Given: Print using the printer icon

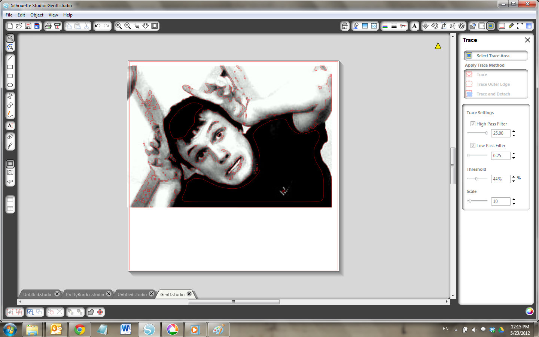Looking at the screenshot, I should (x=48, y=26).
